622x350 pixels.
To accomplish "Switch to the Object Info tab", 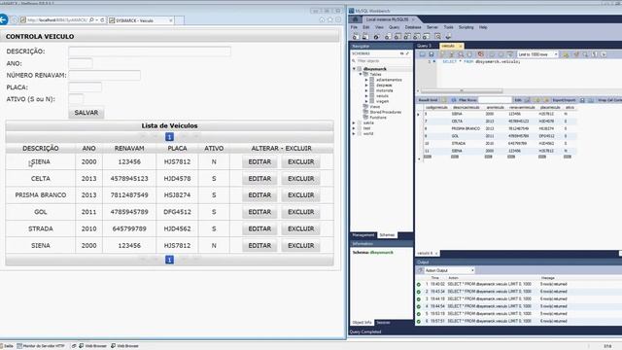I will (x=362, y=323).
